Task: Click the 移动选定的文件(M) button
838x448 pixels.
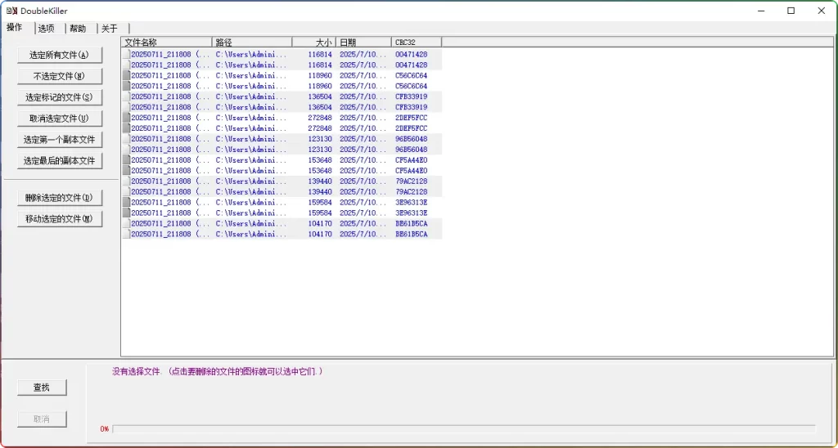Action: (59, 219)
